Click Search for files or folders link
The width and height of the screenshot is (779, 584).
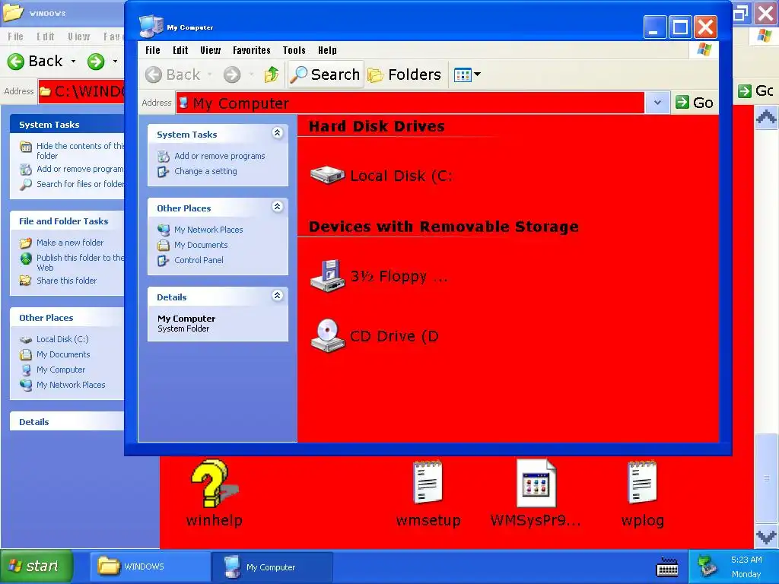click(x=80, y=184)
